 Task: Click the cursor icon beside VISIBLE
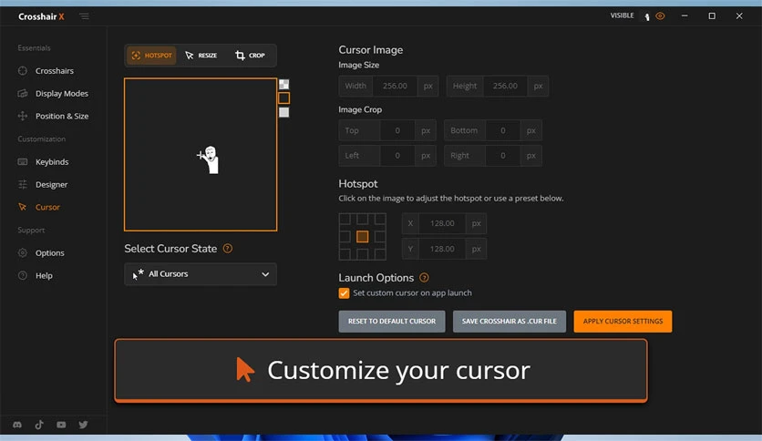point(647,16)
